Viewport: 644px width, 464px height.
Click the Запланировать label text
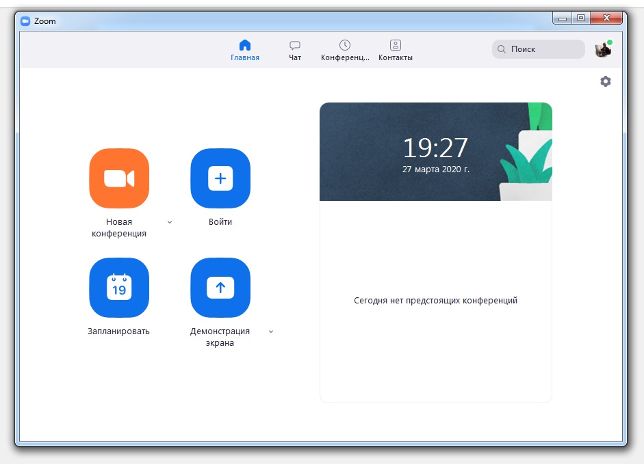(x=118, y=331)
